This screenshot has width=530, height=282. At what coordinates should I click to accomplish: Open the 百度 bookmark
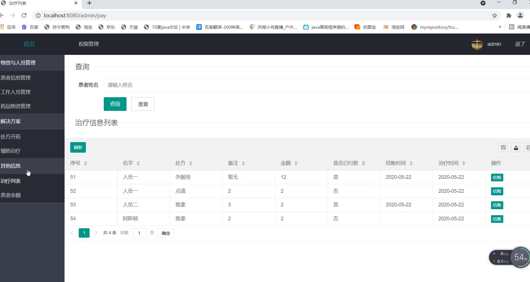click(30, 27)
